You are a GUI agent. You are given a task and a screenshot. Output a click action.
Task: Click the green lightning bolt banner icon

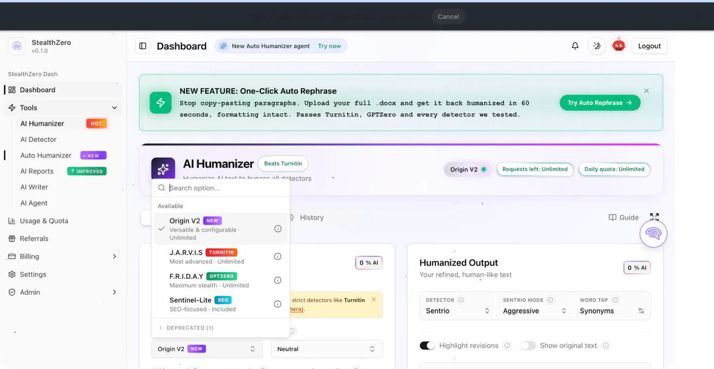161,103
